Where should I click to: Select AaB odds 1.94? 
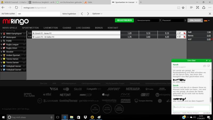[209, 32]
